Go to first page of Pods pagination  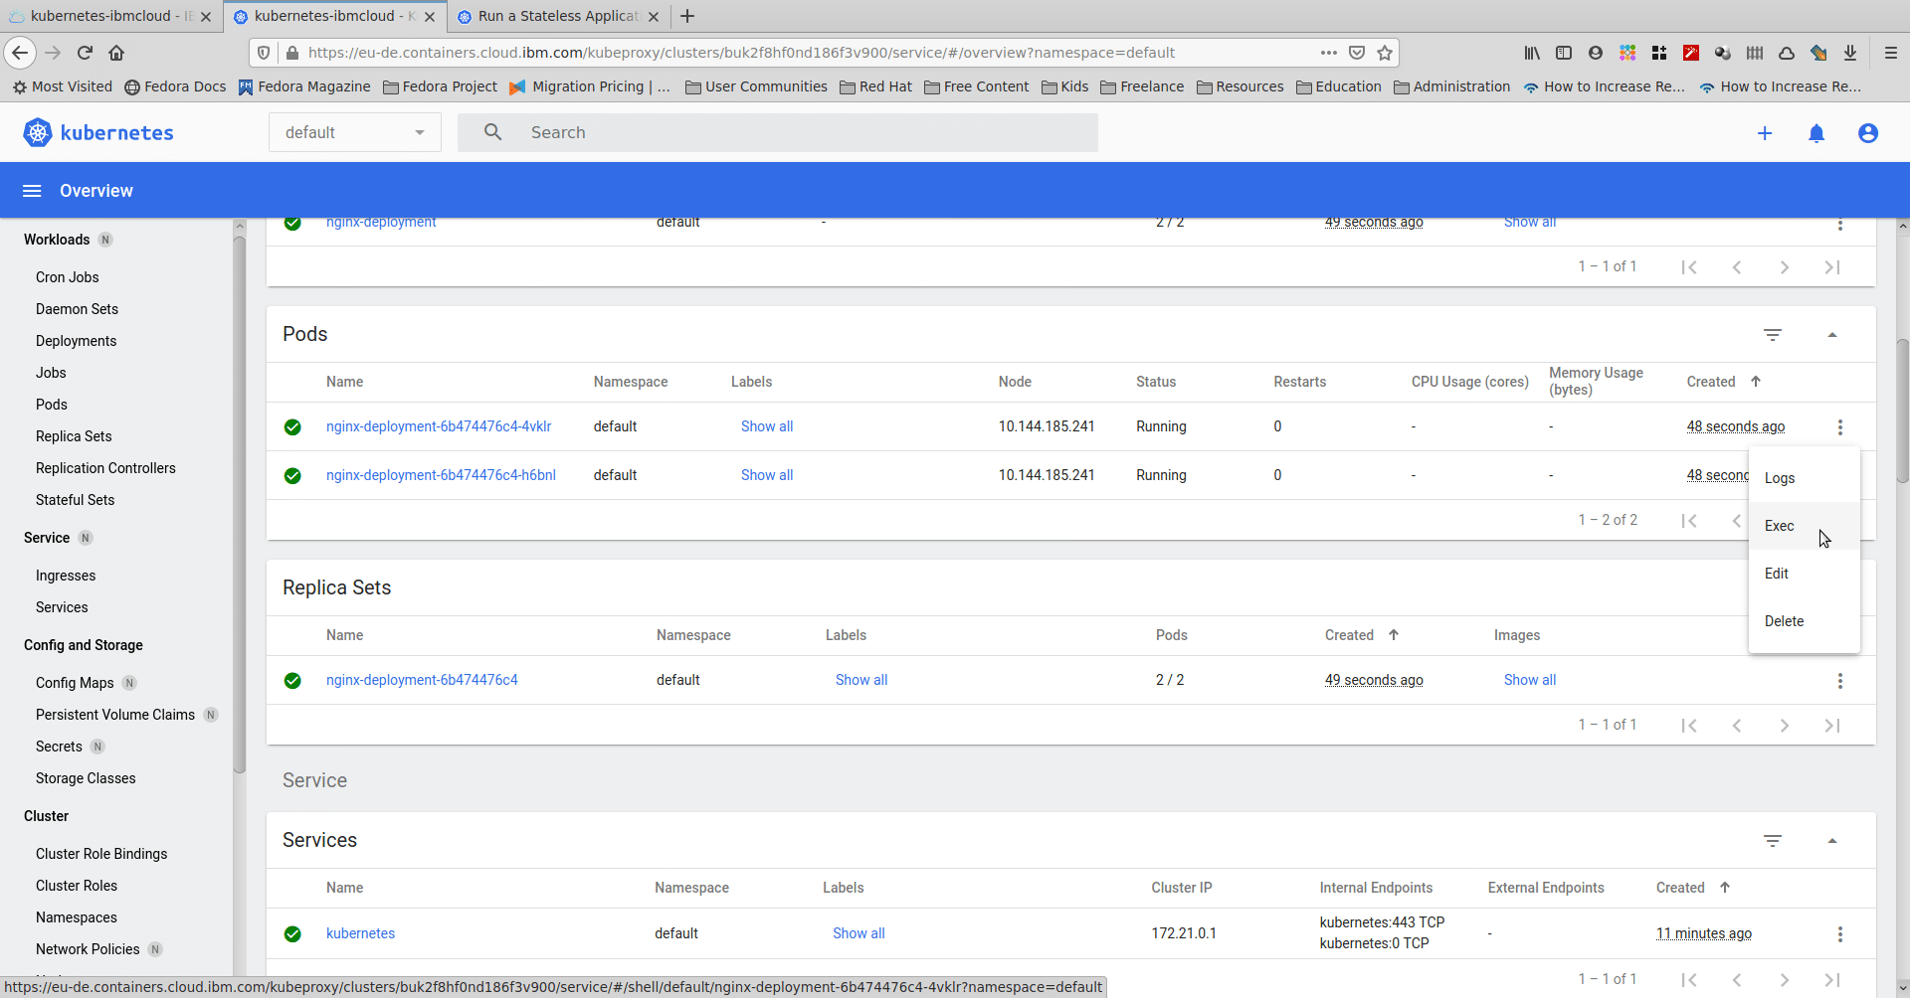[1689, 521]
